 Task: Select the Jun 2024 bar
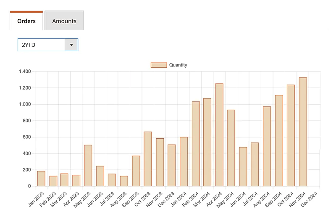click(x=243, y=166)
